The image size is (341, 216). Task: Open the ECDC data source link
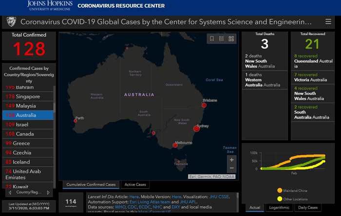pyautogui.click(x=144, y=207)
